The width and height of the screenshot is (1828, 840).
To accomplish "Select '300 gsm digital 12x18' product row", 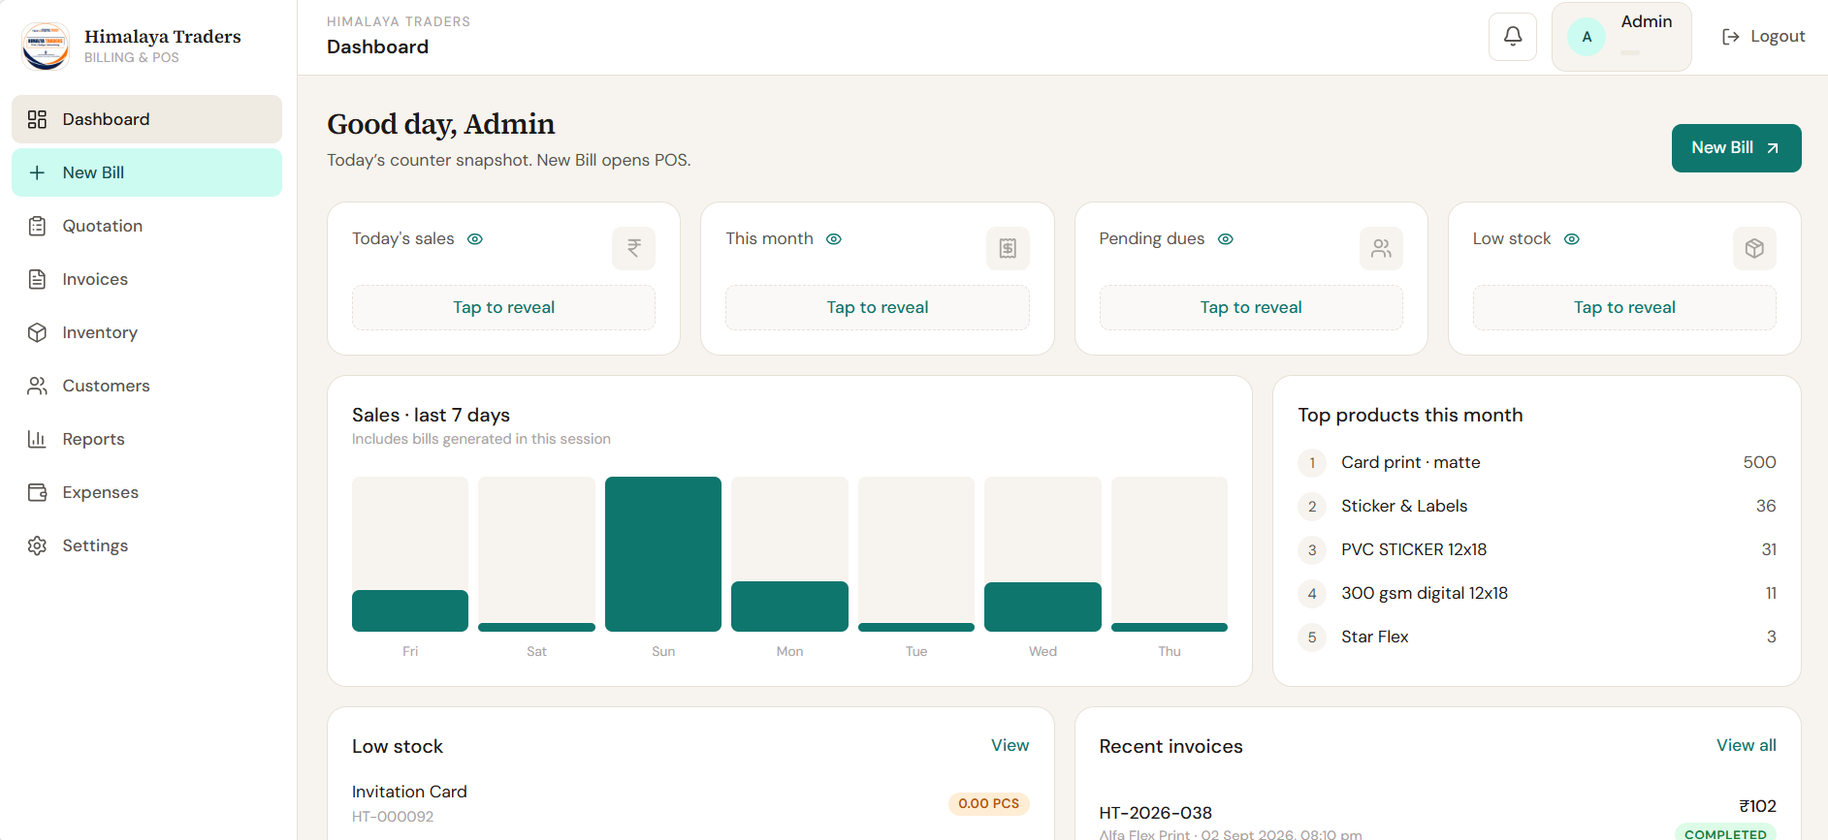I will pos(1537,593).
